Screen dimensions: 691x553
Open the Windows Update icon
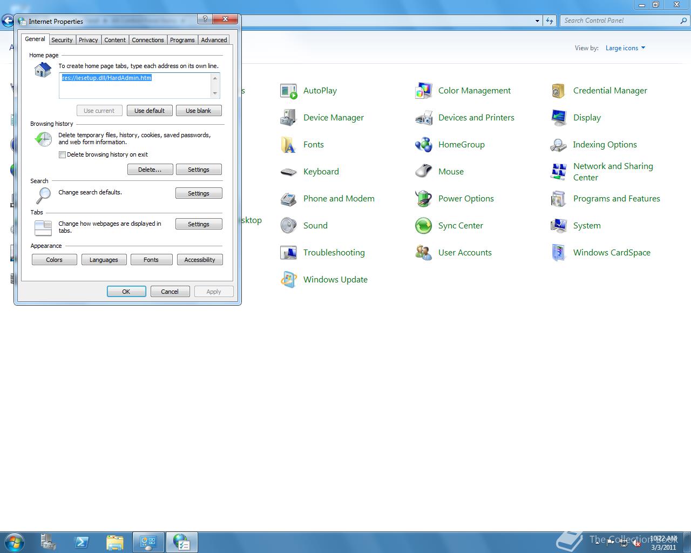tap(289, 280)
